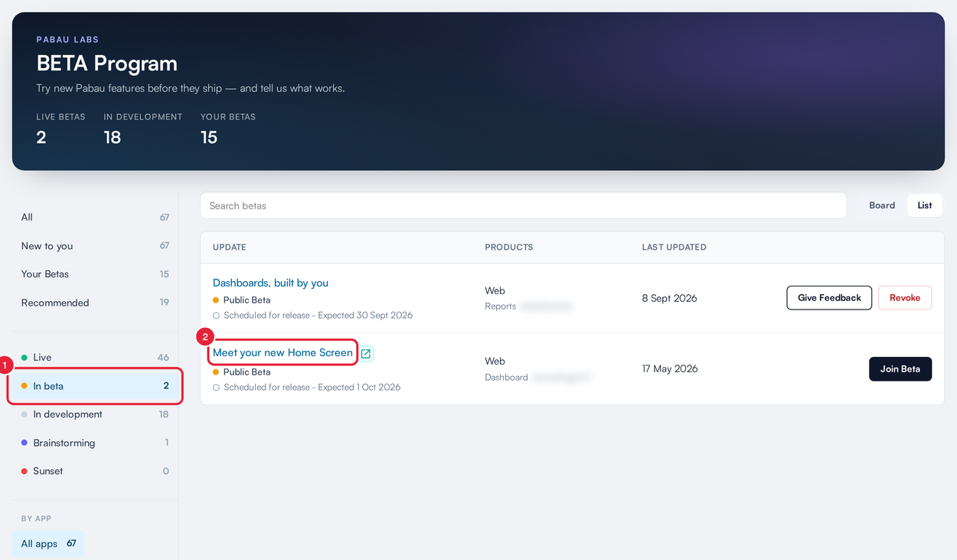Open external link icon beside Home Screen title
957x560 pixels.
click(x=366, y=354)
